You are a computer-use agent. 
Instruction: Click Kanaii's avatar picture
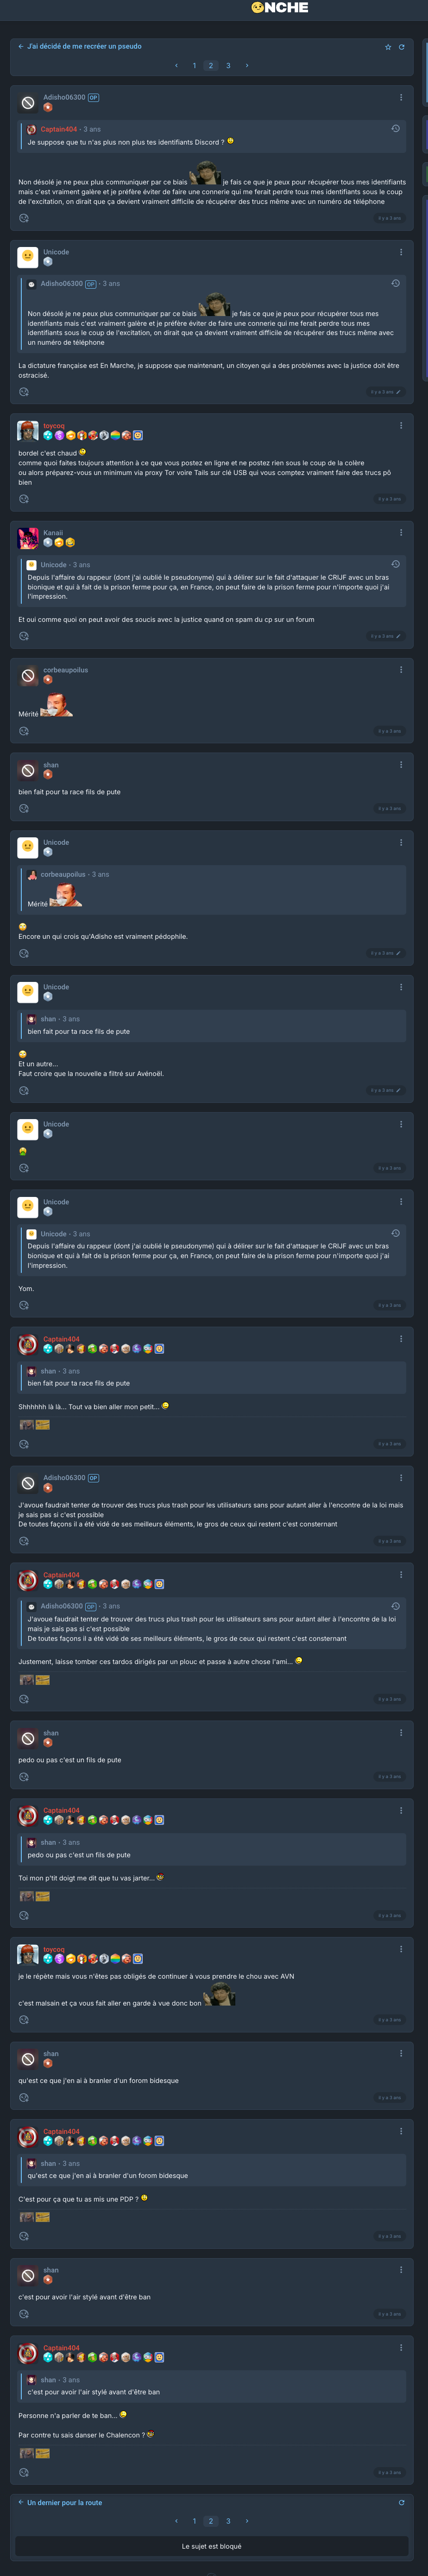28,539
